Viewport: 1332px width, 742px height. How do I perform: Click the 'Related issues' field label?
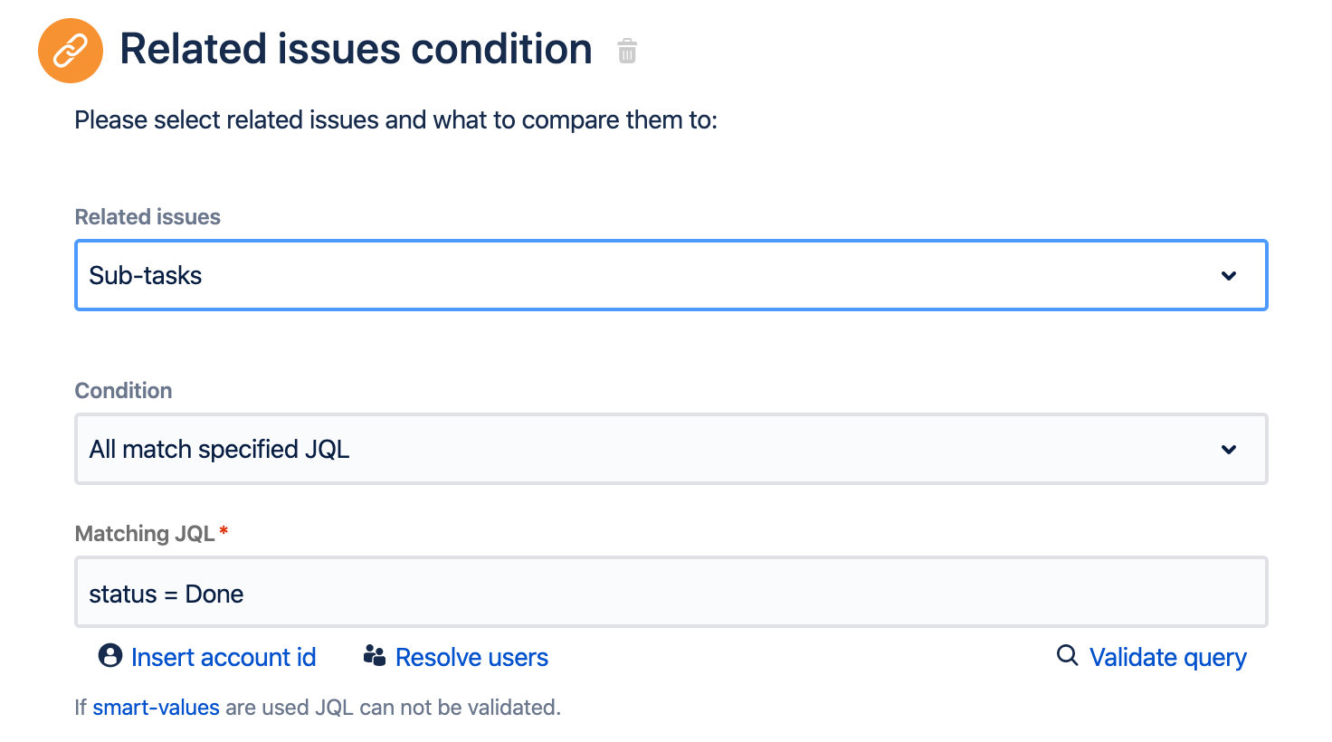(x=147, y=217)
